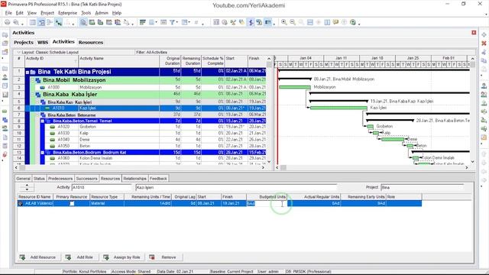
Task: Click the red padlock icon in left sidebar
Action: [5, 154]
